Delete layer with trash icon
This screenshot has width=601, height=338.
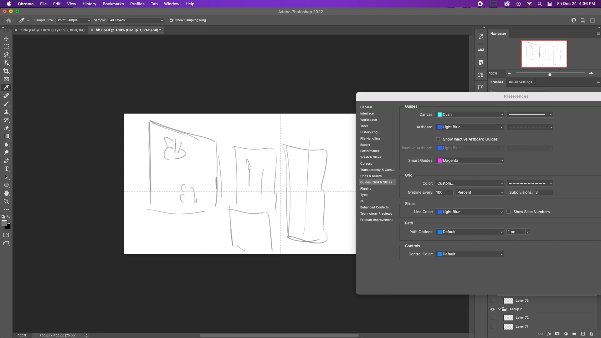click(591, 334)
